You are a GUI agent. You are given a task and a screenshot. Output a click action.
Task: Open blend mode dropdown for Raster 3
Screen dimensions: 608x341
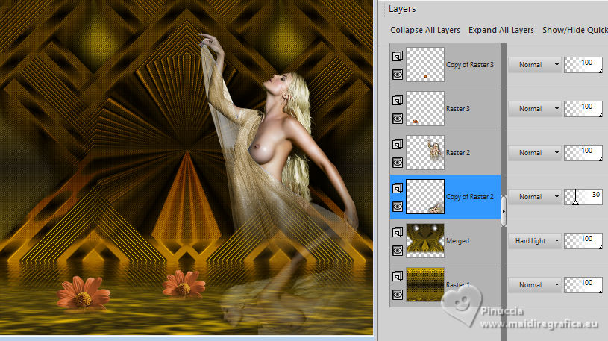[x=535, y=109]
